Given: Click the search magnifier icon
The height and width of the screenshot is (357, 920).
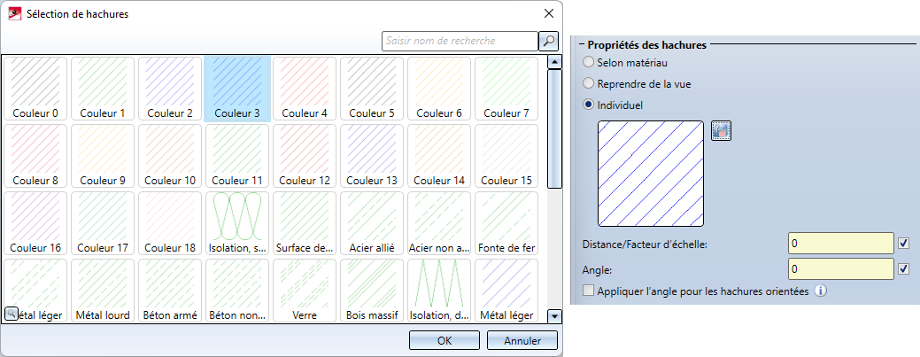Looking at the screenshot, I should (x=549, y=41).
